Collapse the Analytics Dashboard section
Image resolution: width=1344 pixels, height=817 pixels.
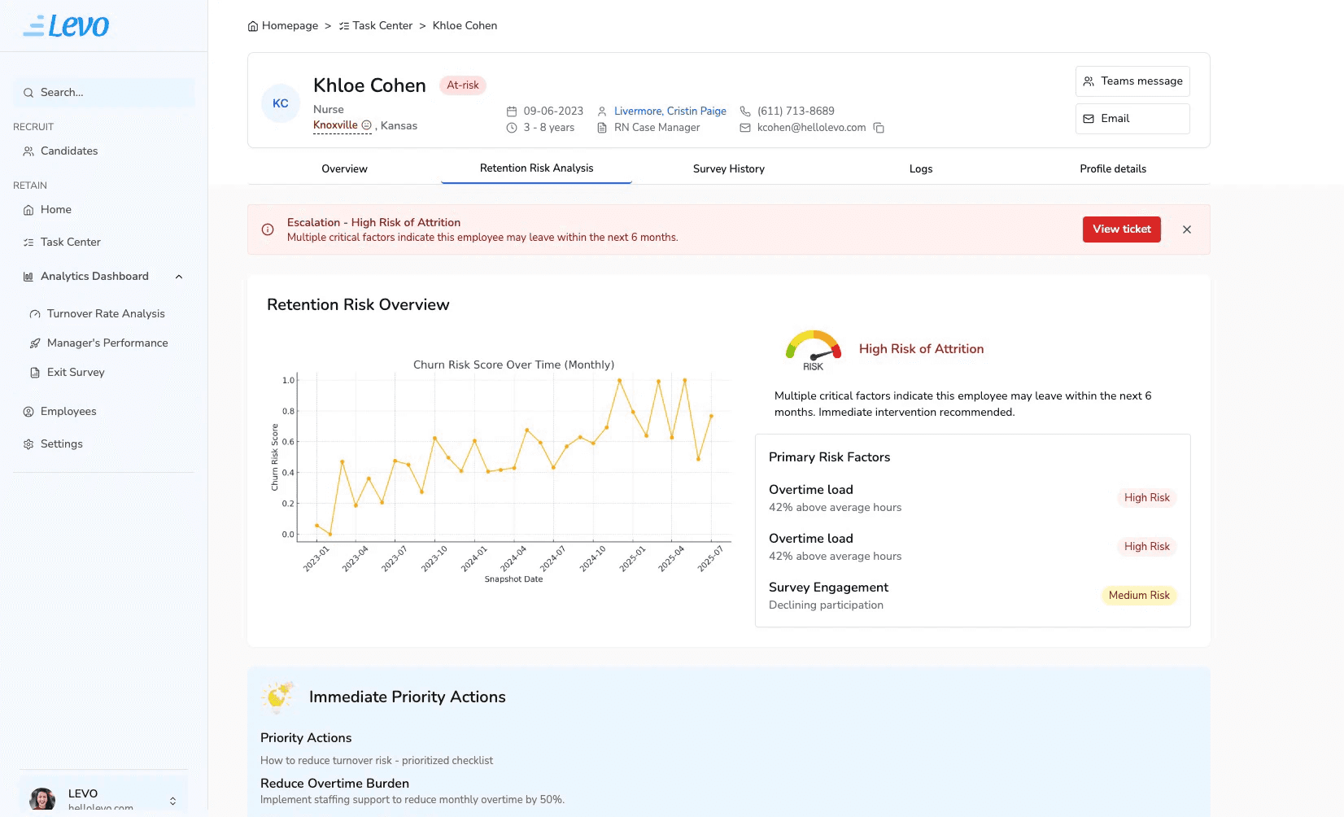pos(179,277)
